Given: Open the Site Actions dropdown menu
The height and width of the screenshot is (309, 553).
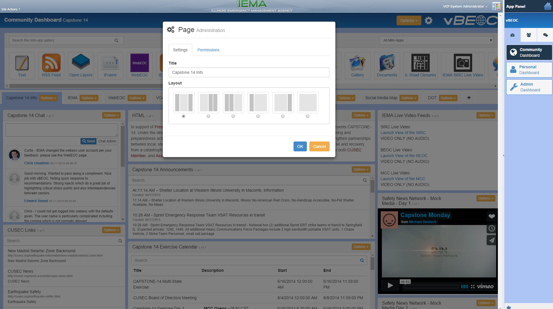Looking at the screenshot, I should coord(11,9).
